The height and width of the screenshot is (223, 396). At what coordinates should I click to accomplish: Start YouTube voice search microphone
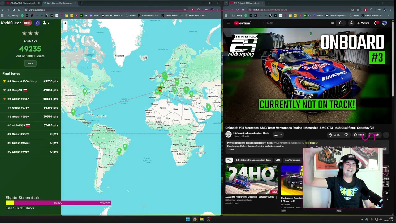pyautogui.click(x=351, y=23)
